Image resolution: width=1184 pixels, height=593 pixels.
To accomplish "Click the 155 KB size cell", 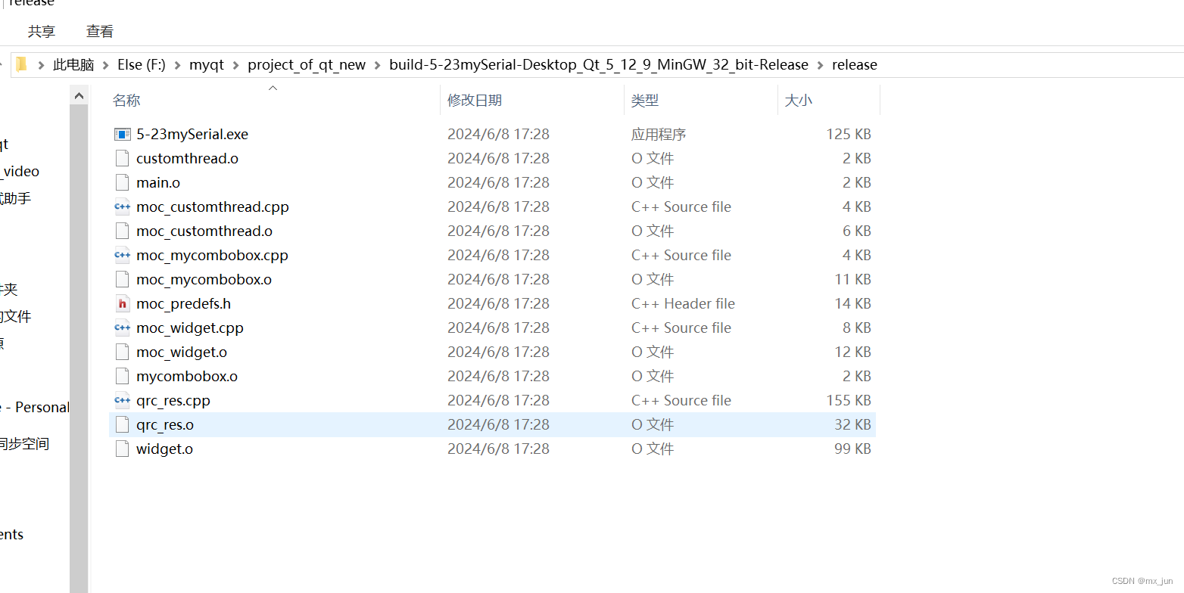I will pyautogui.click(x=849, y=400).
